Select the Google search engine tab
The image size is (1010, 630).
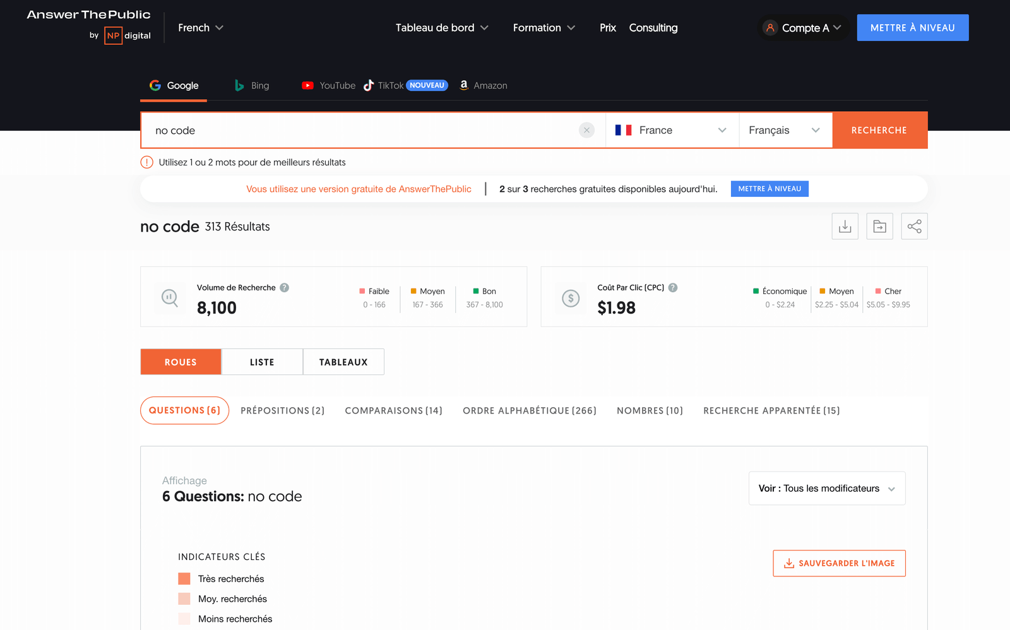point(174,86)
